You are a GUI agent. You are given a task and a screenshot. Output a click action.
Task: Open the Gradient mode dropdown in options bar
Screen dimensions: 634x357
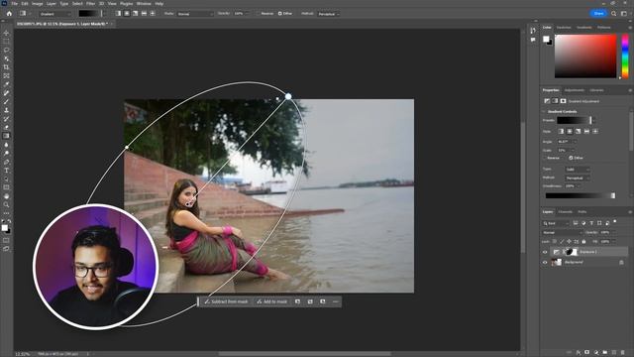click(55, 14)
